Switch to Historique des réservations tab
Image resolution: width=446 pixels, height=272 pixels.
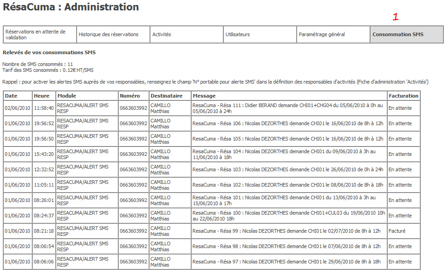pyautogui.click(x=113, y=34)
